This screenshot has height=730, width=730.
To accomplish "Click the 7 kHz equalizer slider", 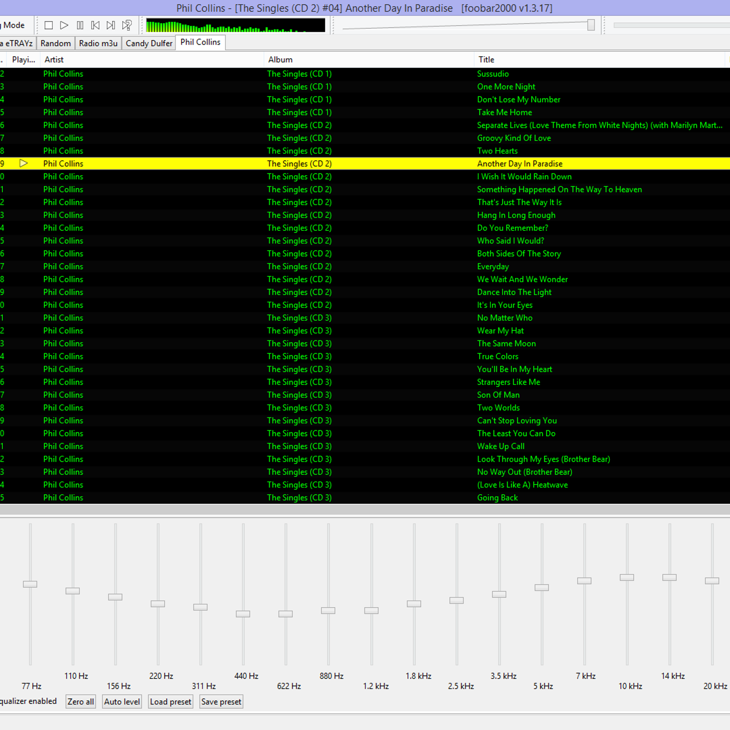I will click(x=584, y=581).
